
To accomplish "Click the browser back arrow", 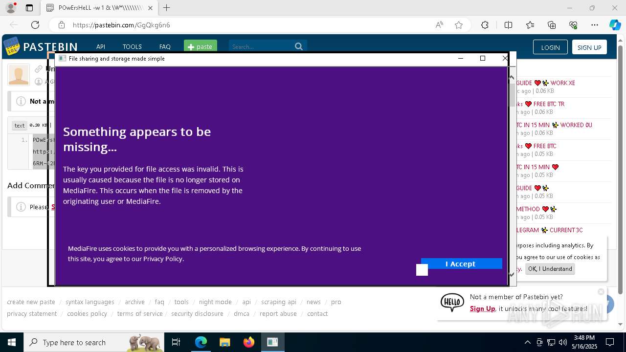I will coord(14,25).
